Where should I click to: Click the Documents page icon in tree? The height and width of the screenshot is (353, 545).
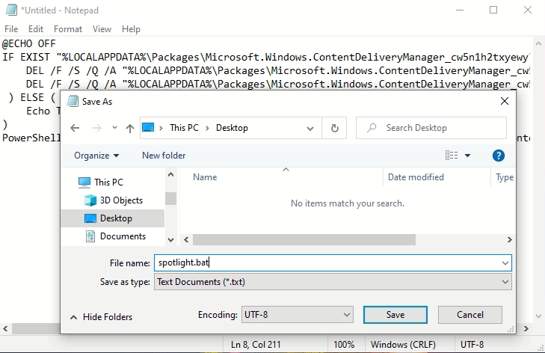click(x=90, y=236)
